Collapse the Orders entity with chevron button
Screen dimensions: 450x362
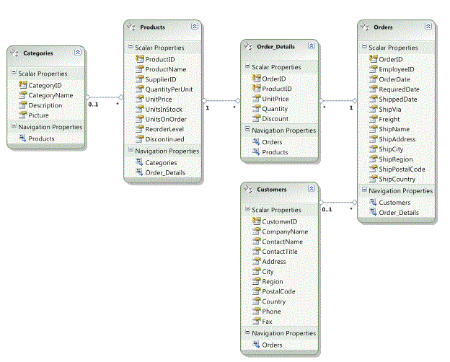[428, 27]
